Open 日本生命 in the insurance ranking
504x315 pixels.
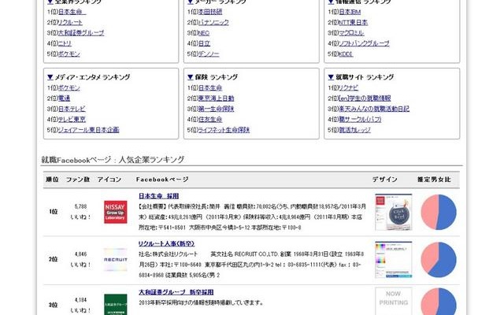[x=210, y=87]
